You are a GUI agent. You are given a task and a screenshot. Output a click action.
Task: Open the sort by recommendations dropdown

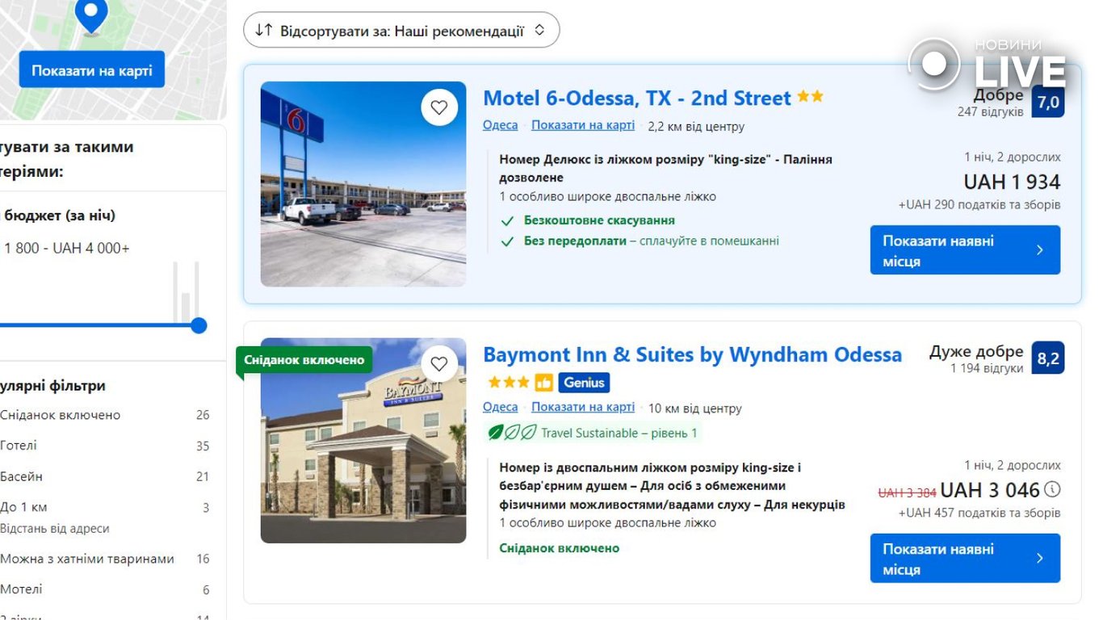click(x=401, y=31)
